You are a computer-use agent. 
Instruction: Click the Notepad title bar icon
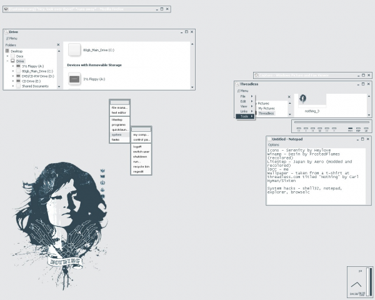click(x=269, y=139)
